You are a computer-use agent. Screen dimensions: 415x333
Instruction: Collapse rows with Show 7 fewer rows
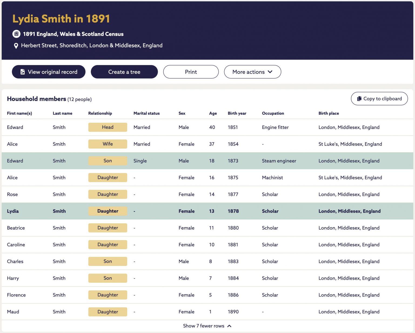pos(207,326)
